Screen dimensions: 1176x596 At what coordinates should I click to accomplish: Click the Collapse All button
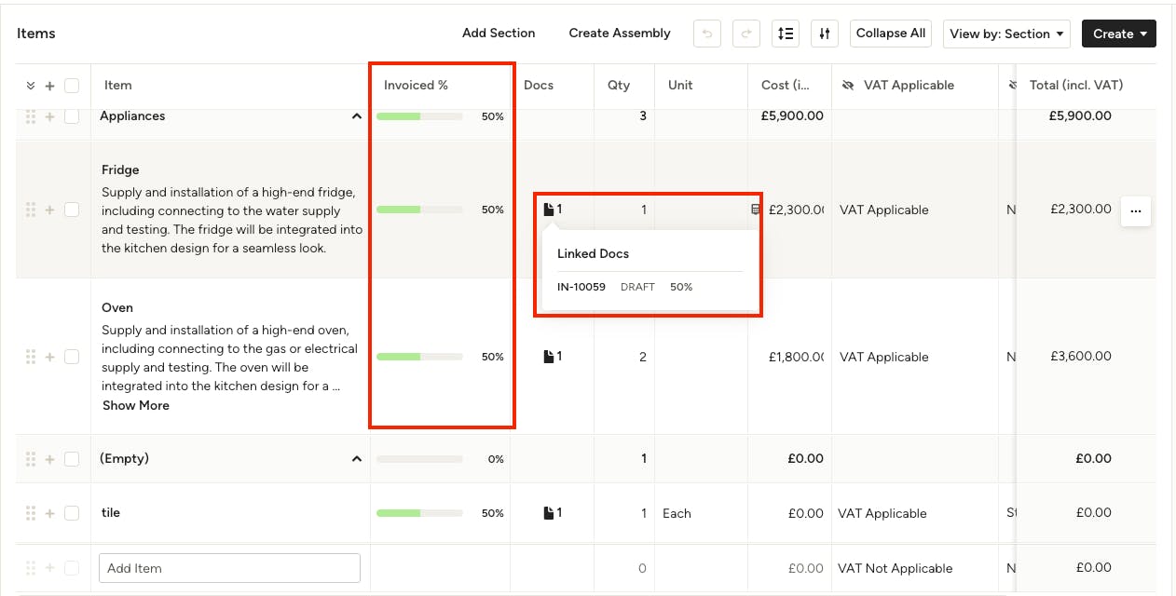point(891,34)
